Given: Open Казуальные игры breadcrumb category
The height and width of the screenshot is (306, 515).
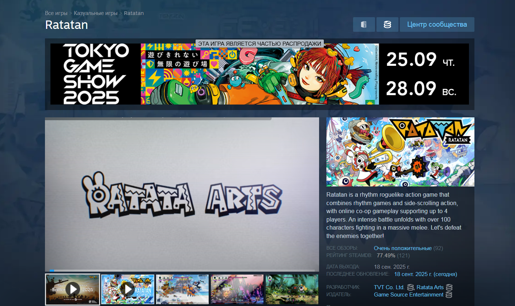Looking at the screenshot, I should 95,13.
